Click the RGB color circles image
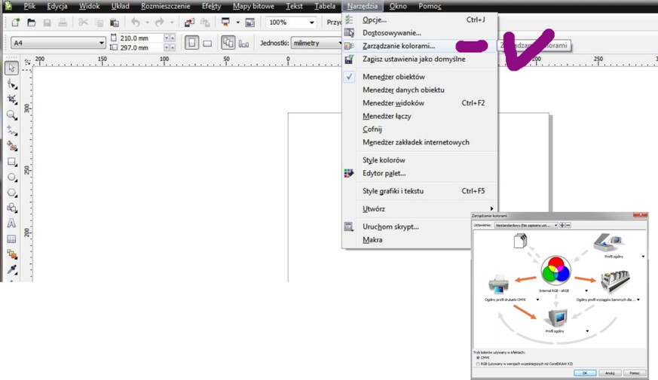 point(555,271)
